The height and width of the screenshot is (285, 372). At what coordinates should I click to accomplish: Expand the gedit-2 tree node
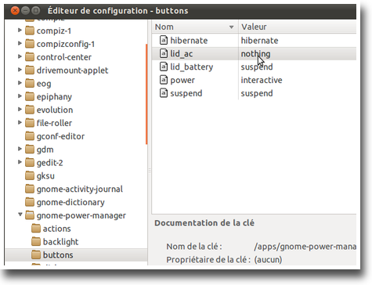click(20, 162)
